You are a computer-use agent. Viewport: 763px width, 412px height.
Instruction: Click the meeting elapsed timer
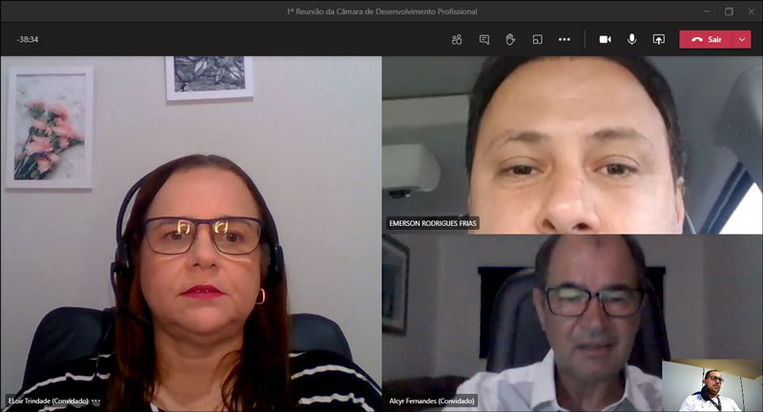tap(27, 39)
